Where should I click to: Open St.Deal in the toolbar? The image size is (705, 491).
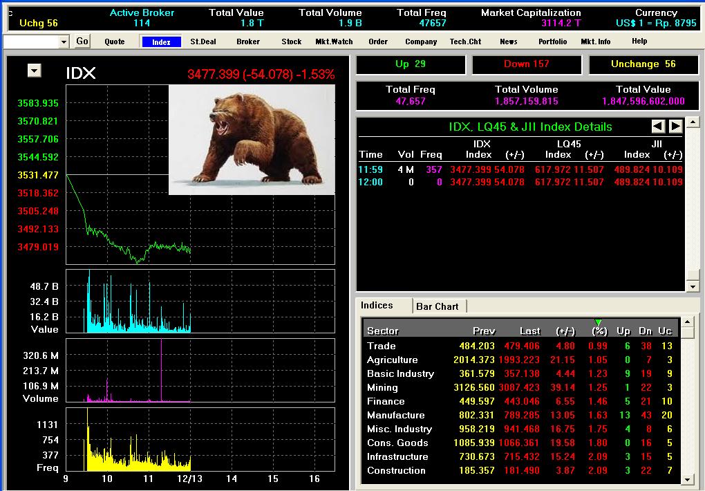(x=203, y=41)
